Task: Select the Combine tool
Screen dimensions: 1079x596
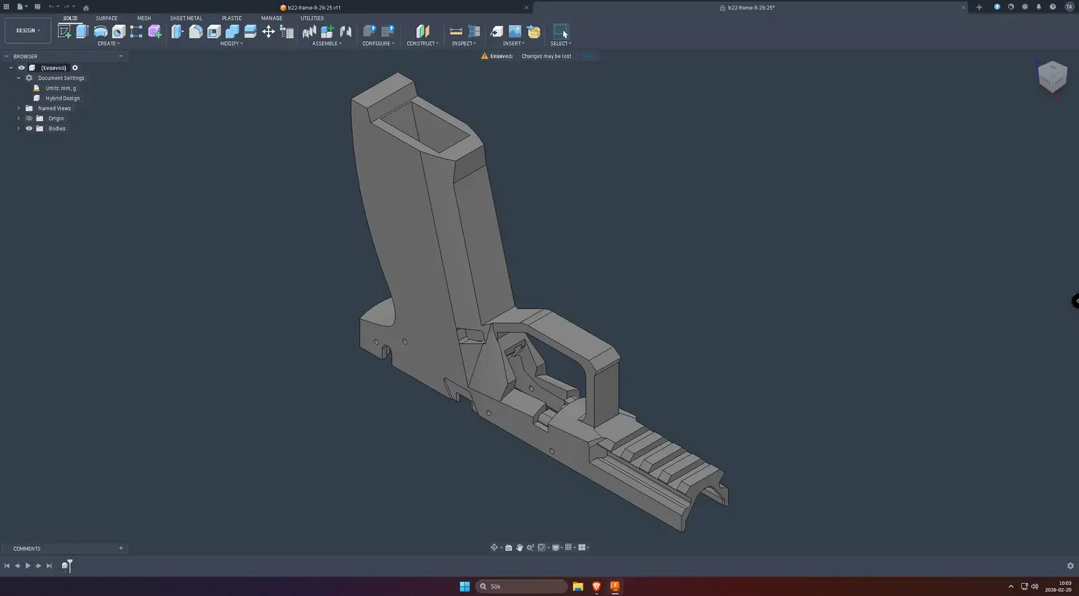Action: (232, 31)
